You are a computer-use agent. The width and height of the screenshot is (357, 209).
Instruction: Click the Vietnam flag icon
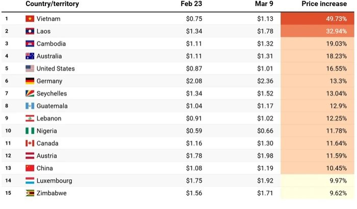[30, 19]
